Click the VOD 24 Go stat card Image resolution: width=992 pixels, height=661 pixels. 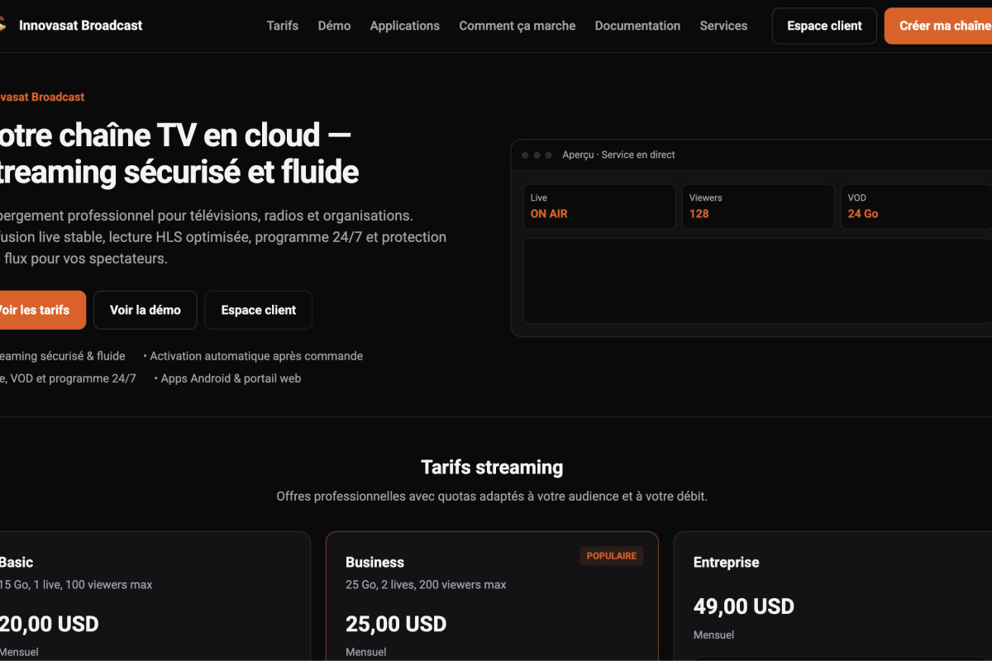coord(916,207)
